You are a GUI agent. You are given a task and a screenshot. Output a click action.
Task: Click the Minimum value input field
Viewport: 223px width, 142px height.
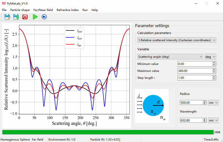194,64
